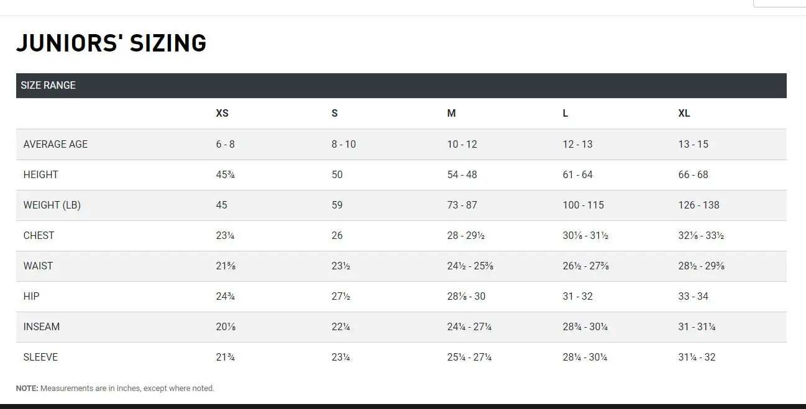This screenshot has height=409, width=806.
Task: Select the L column header
Action: tap(566, 114)
